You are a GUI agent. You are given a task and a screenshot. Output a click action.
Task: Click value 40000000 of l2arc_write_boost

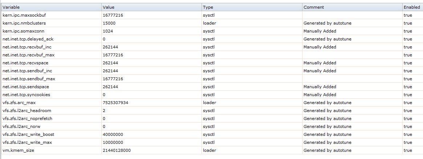[113, 134]
